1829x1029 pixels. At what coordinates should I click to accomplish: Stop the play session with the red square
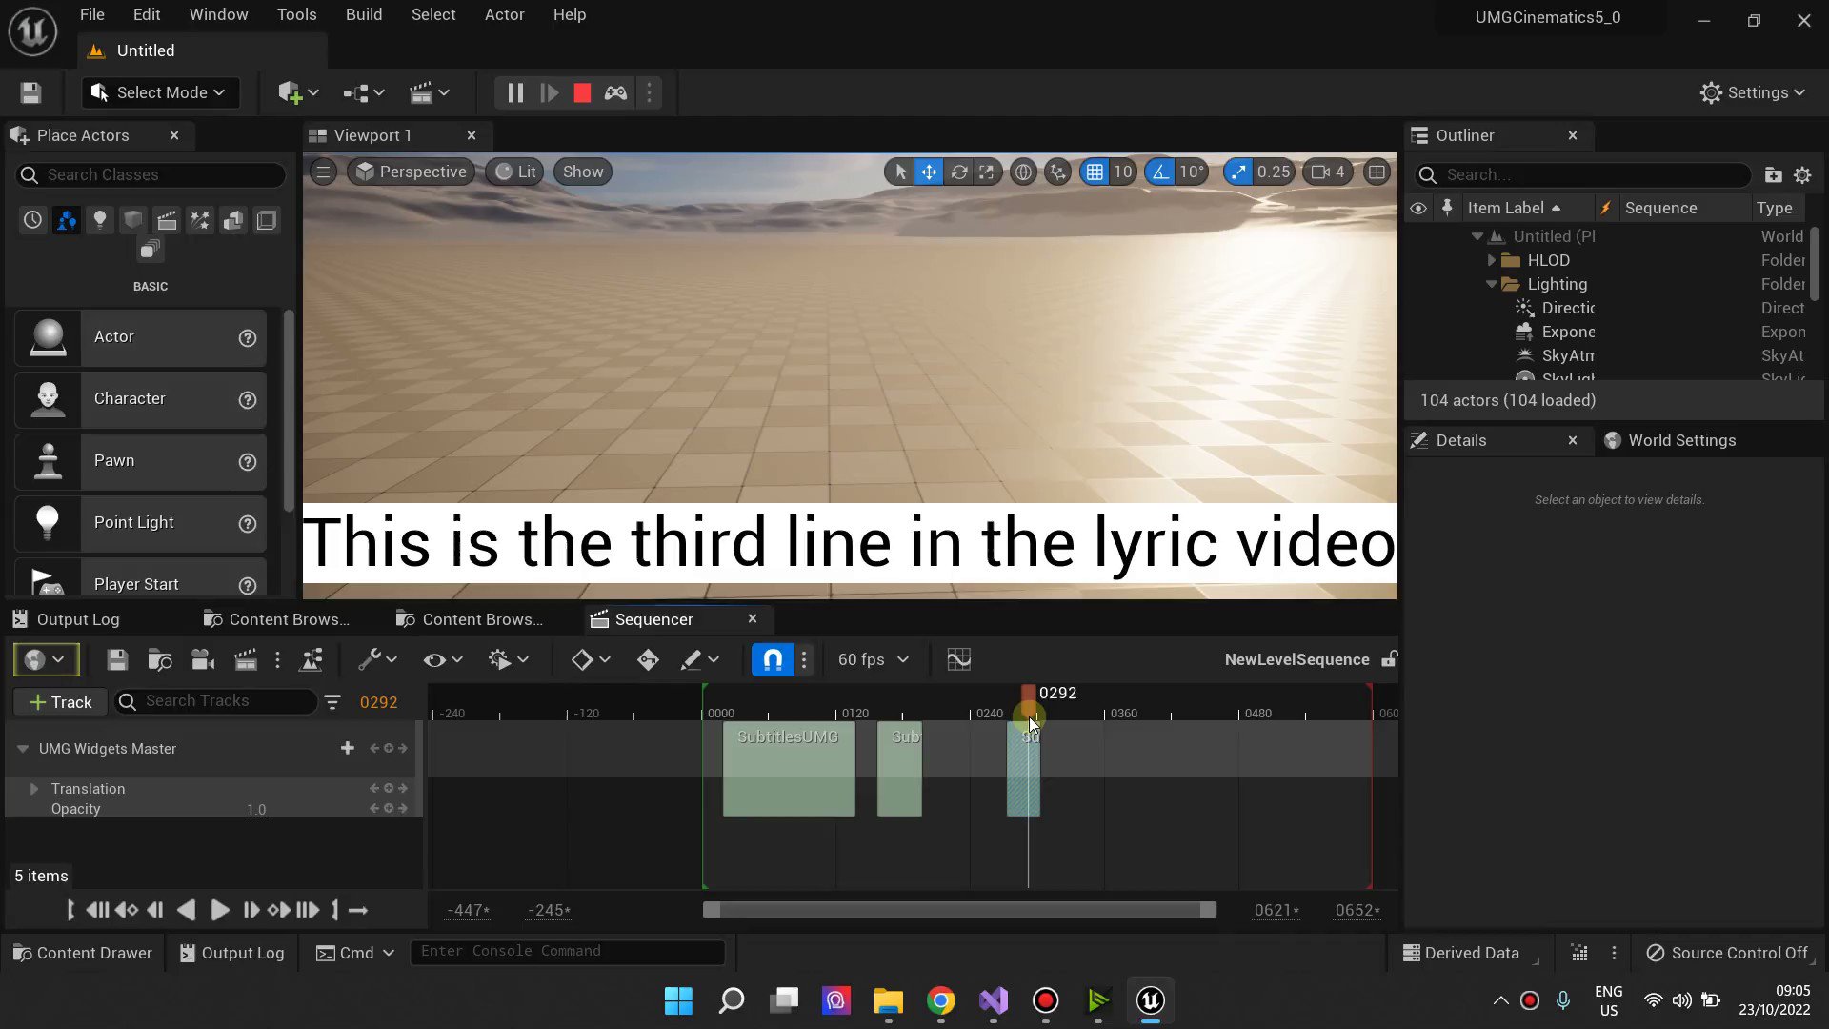(x=582, y=92)
